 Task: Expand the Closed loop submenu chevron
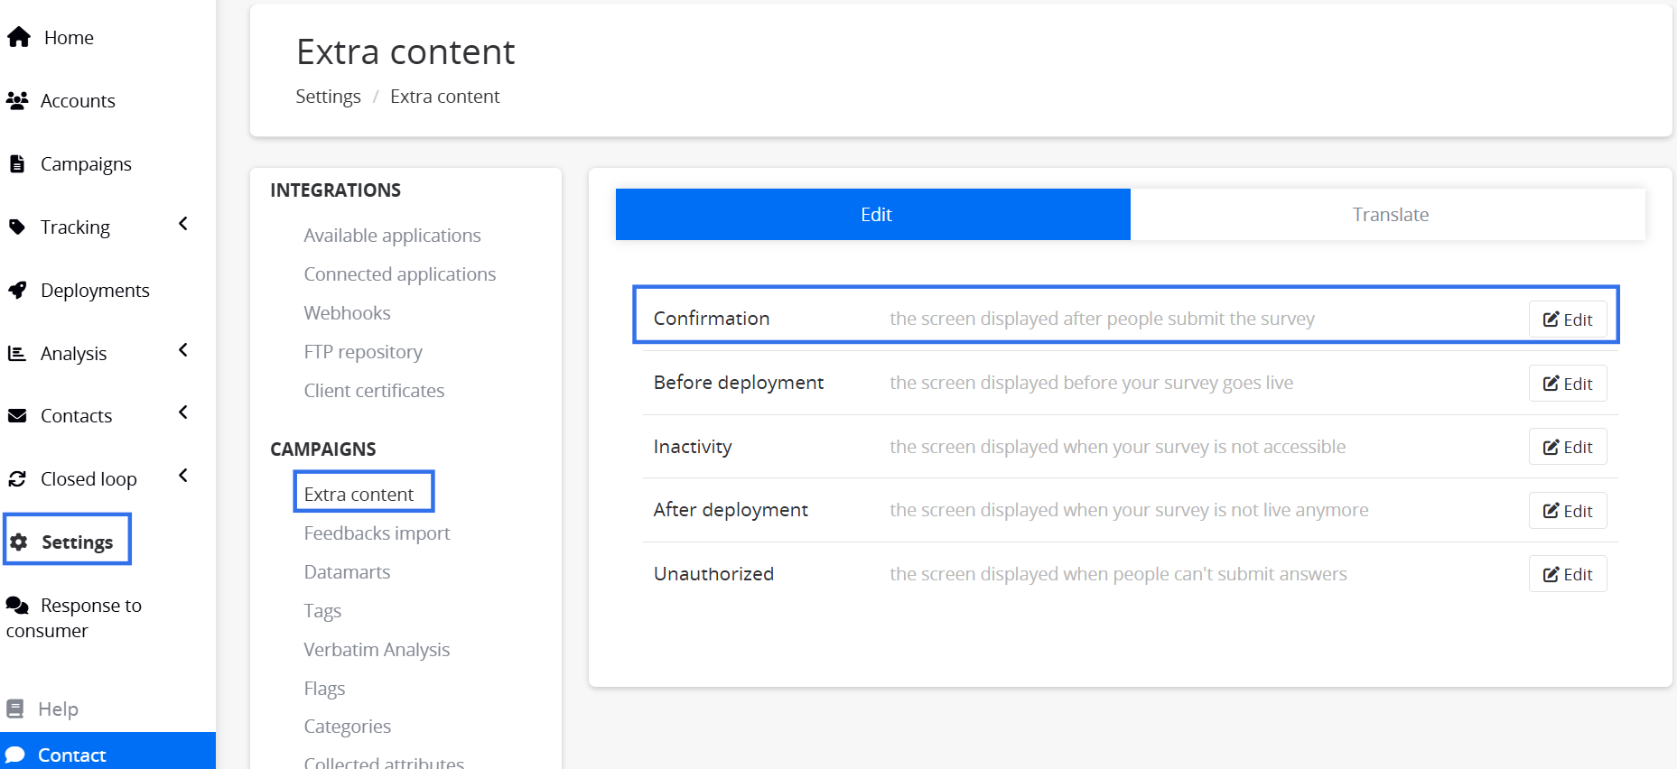pyautogui.click(x=183, y=476)
